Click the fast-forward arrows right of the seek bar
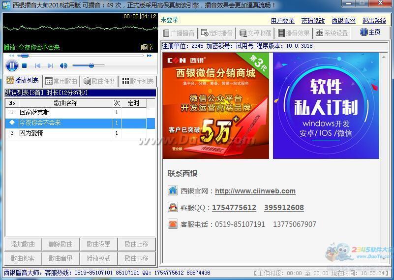This screenshot has height=280, width=394. coord(149,56)
